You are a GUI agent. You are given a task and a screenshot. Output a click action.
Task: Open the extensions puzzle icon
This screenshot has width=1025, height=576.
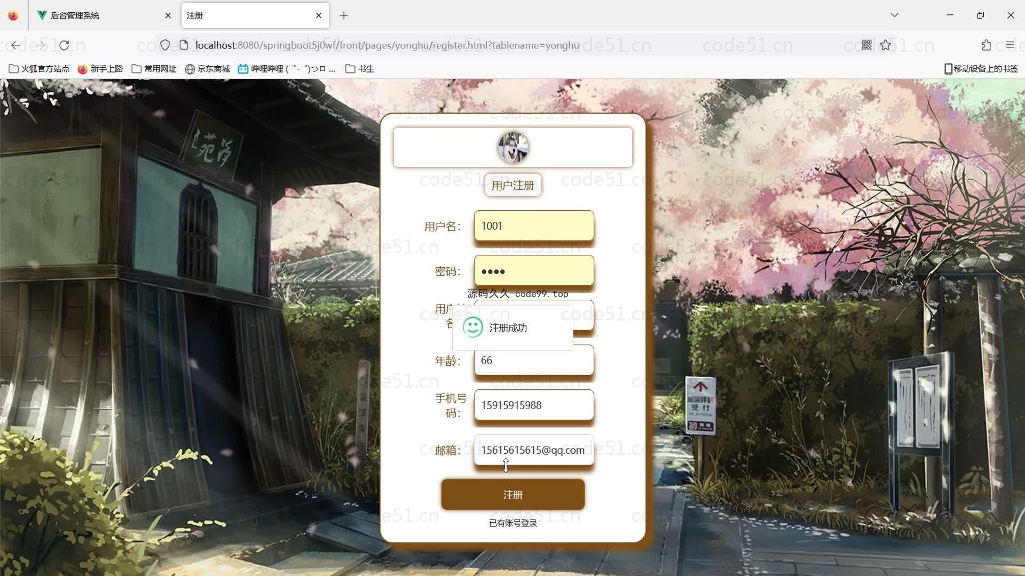986,45
